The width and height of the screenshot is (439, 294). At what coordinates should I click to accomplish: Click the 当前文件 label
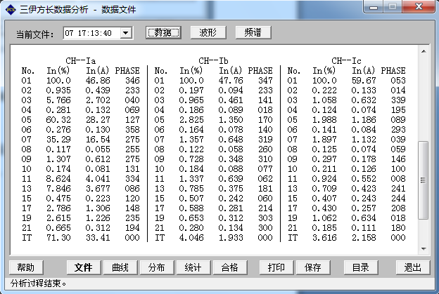tap(35, 34)
